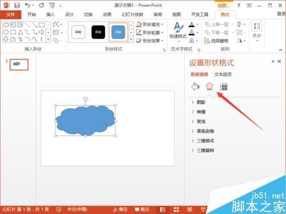Open the WordArt styles dialog launcher
Viewport: 286px width, 214px height.
[x=199, y=50]
